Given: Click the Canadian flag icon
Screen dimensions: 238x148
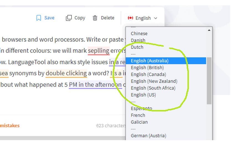Looking at the screenshot, I should pos(130,18).
